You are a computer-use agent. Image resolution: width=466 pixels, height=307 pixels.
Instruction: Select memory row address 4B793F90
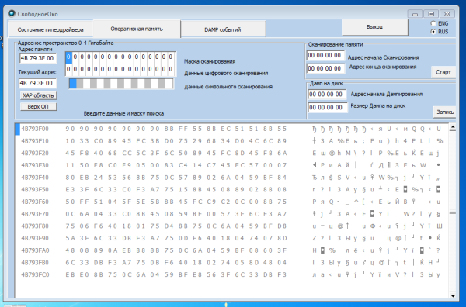pos(35,239)
